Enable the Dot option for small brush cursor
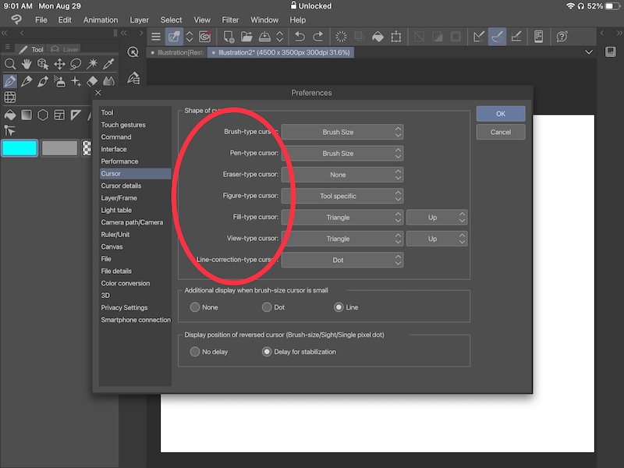The height and width of the screenshot is (468, 624). point(266,307)
